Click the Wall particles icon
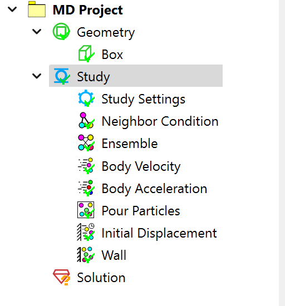This screenshot has width=285, height=306. (86, 254)
